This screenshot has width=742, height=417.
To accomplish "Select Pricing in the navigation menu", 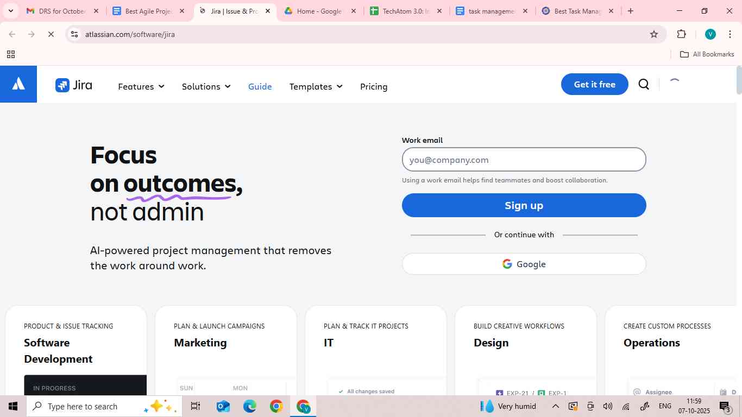I will tap(374, 86).
